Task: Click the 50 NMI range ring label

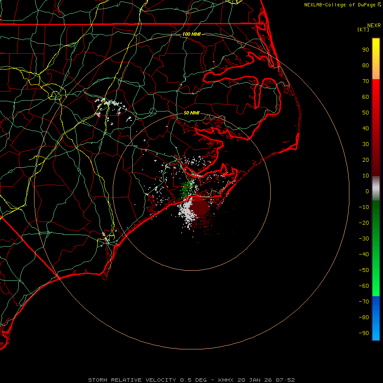Action: (191, 113)
